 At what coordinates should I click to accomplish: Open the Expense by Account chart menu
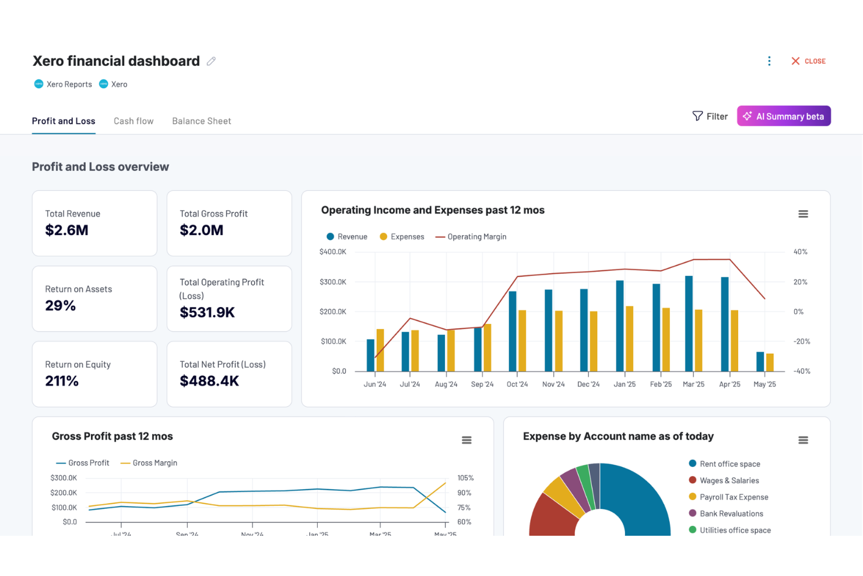pos(803,440)
